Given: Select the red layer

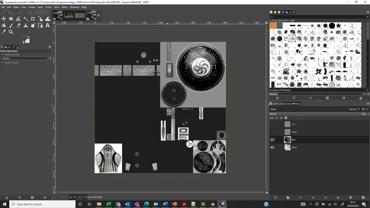Looking at the screenshot, I should click(x=319, y=124).
